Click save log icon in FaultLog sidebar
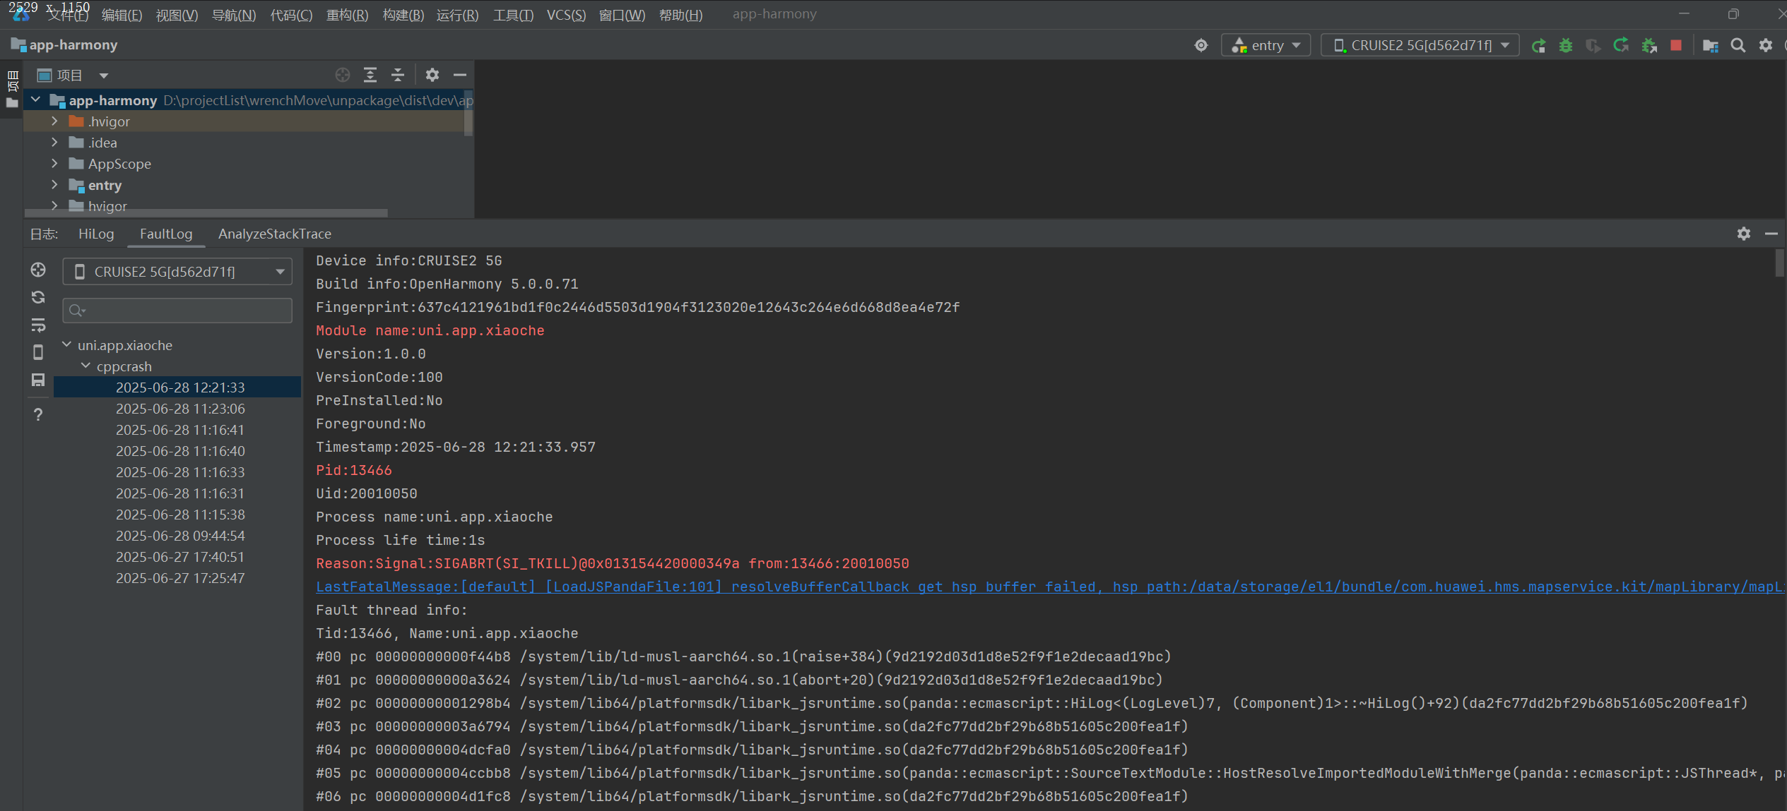1787x811 pixels. (38, 380)
